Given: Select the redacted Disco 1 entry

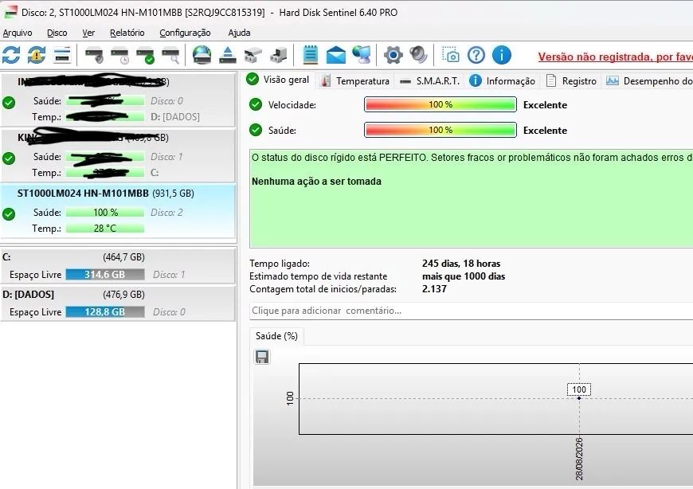Looking at the screenshot, I should (119, 155).
